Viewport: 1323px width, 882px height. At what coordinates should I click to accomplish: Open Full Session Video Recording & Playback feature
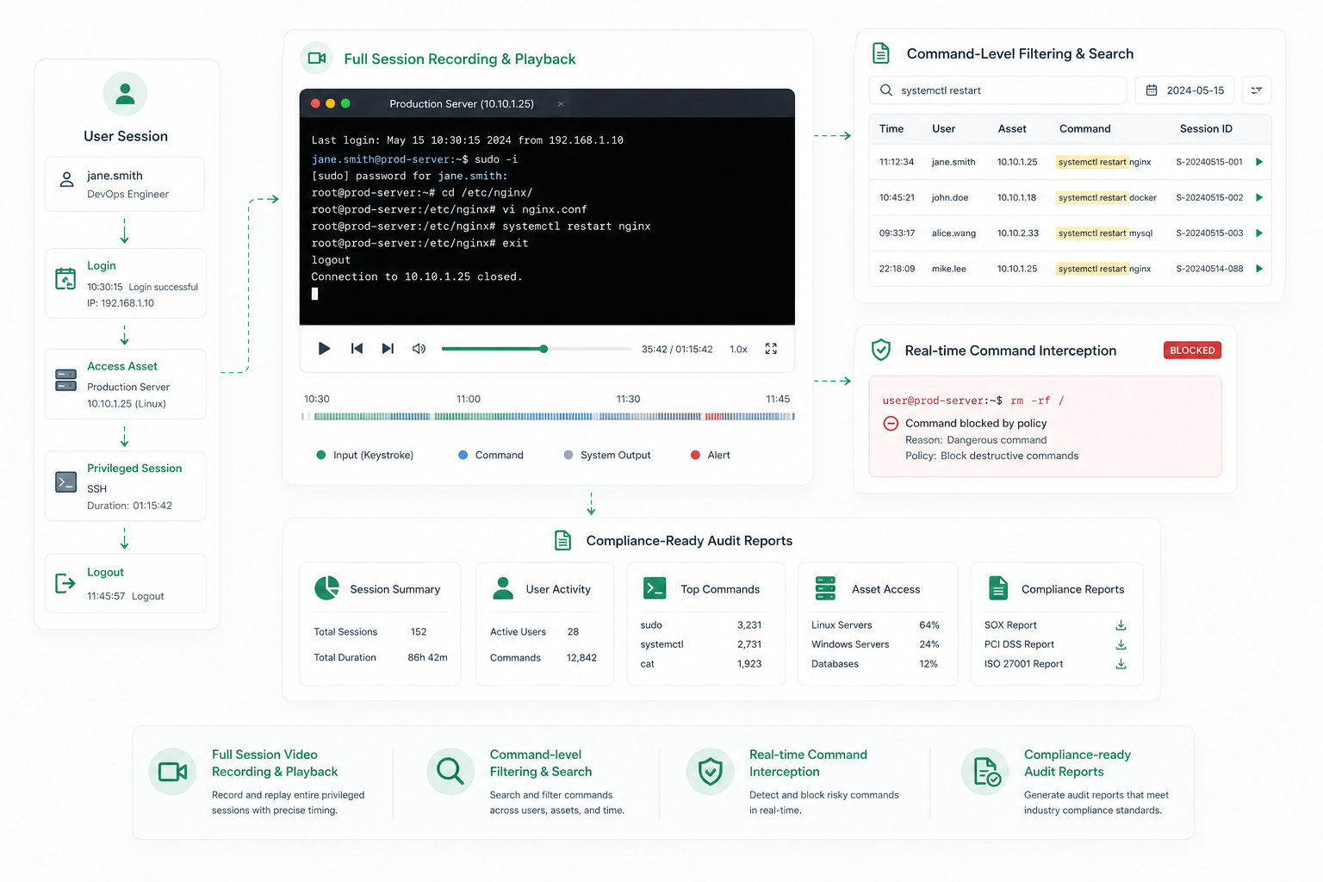click(275, 763)
